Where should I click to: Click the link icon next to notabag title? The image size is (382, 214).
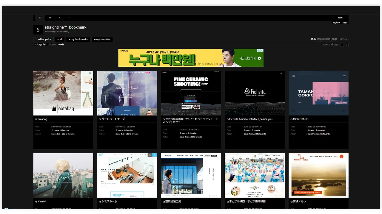(x=36, y=119)
